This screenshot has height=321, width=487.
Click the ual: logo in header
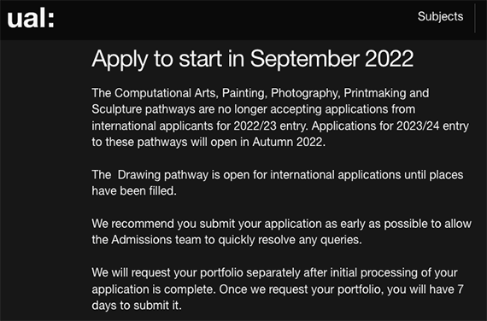pos(31,18)
